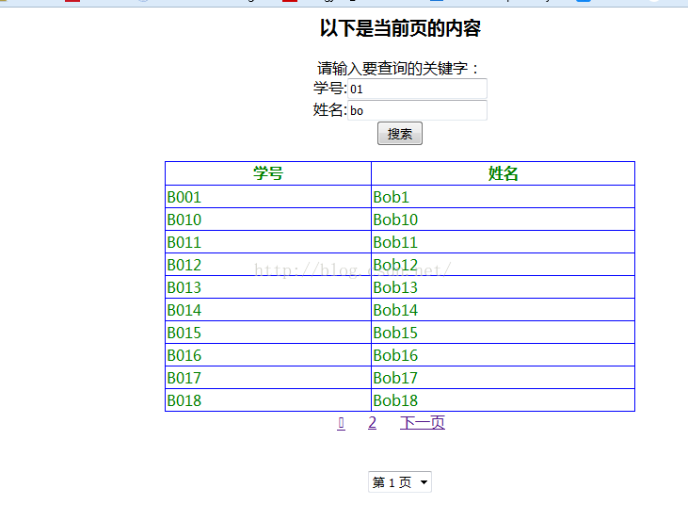The height and width of the screenshot is (521, 688).
Task: Click the 姓名 input field containing bo
Action: [417, 110]
